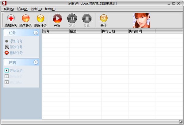The height and width of the screenshot is (125, 184).
Task: Sort by the 执行日期 column header
Action: click(x=115, y=31)
